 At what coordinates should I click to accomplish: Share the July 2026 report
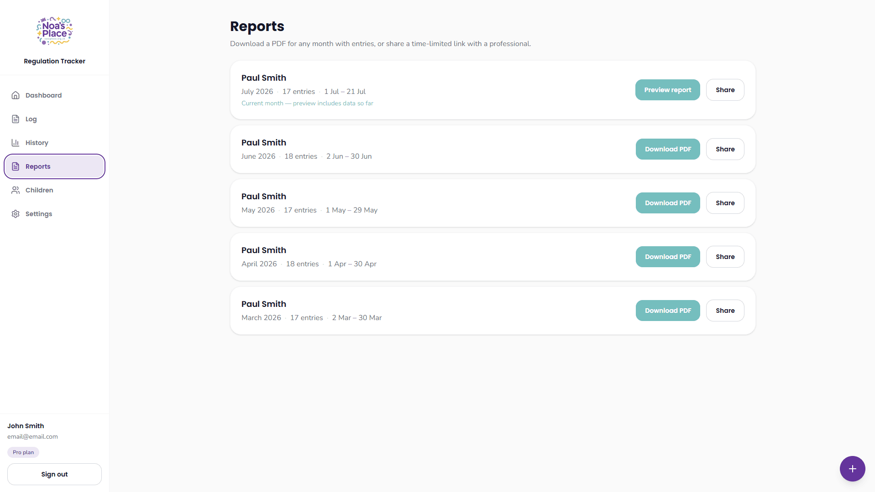[x=725, y=90]
